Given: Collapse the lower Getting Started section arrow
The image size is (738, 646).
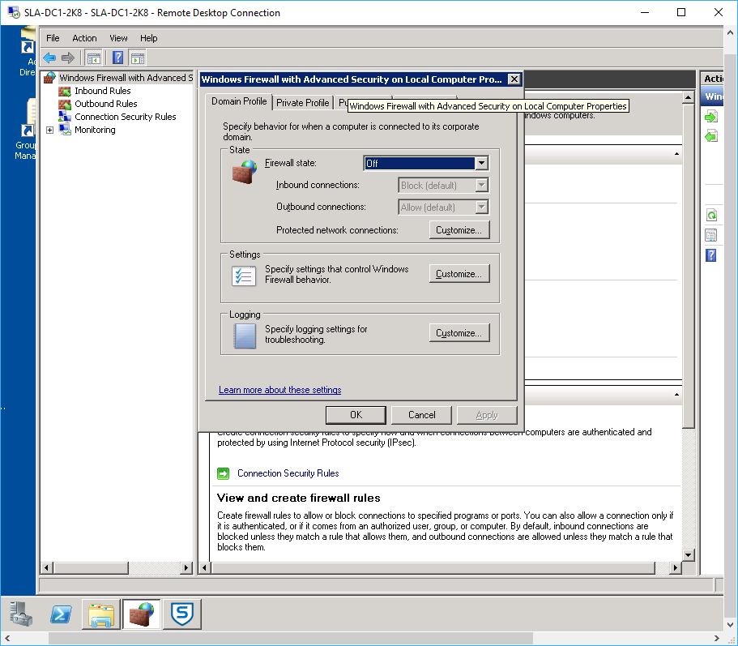Looking at the screenshot, I should click(676, 395).
